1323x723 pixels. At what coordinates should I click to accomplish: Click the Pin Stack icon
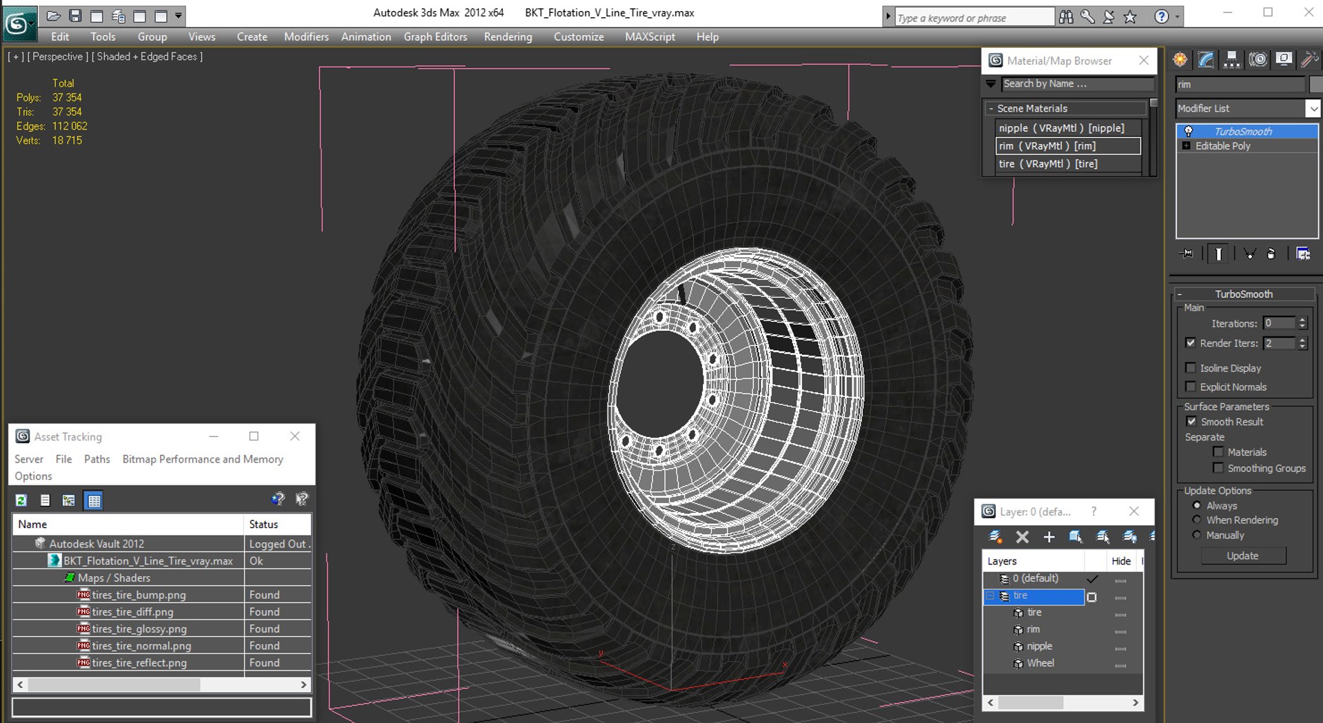click(1186, 254)
